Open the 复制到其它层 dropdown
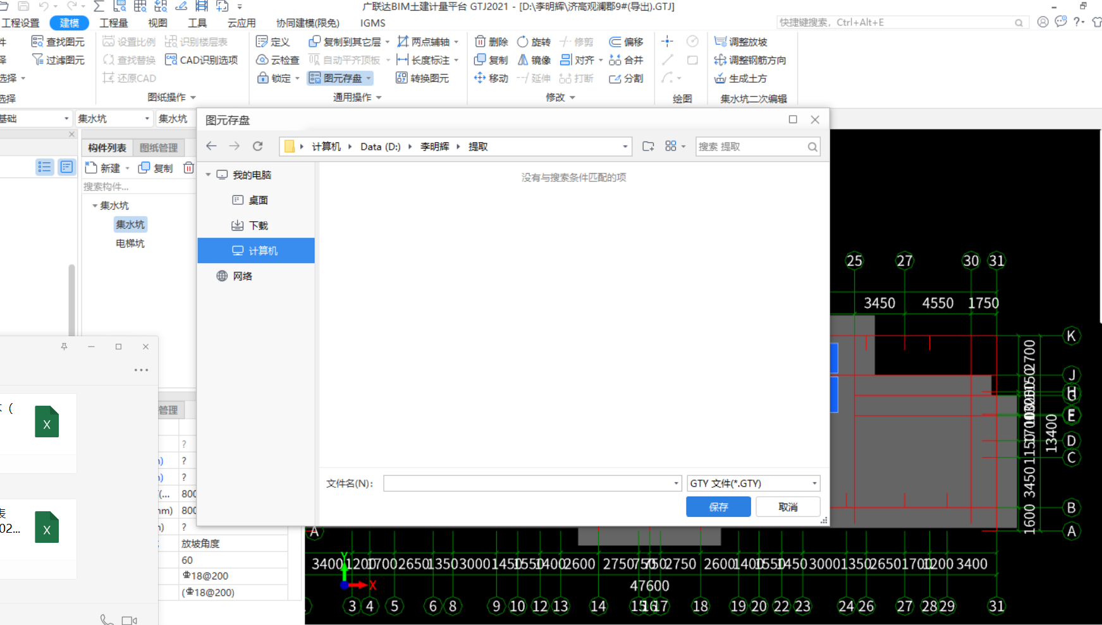Viewport: 1102px width, 625px height. (x=388, y=42)
